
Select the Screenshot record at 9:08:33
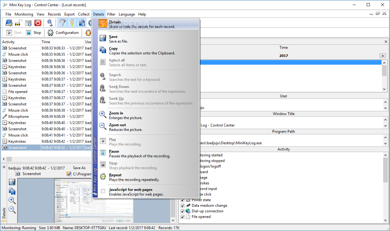(46, 48)
